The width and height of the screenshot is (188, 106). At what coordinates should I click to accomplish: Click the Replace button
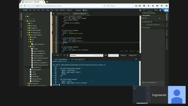pyautogui.click(x=123, y=55)
